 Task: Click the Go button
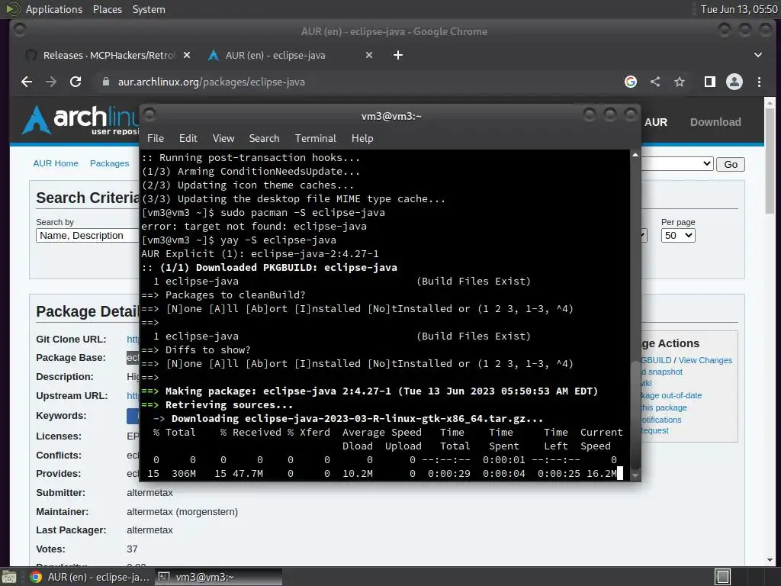click(x=731, y=165)
